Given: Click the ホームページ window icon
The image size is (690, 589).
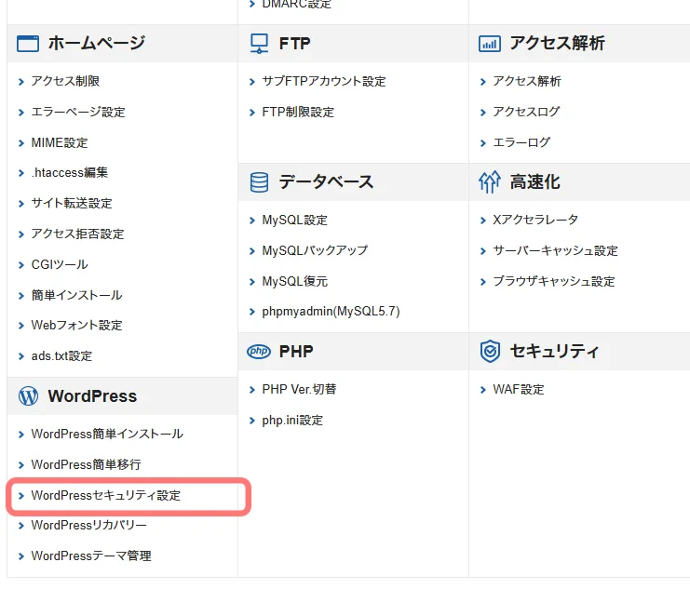Looking at the screenshot, I should pos(28,44).
